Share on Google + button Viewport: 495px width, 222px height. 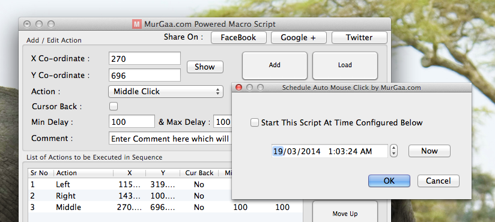(x=299, y=38)
